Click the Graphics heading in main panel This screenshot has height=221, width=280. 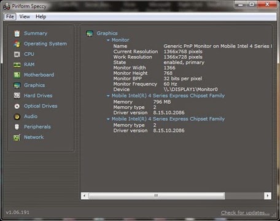107,33
